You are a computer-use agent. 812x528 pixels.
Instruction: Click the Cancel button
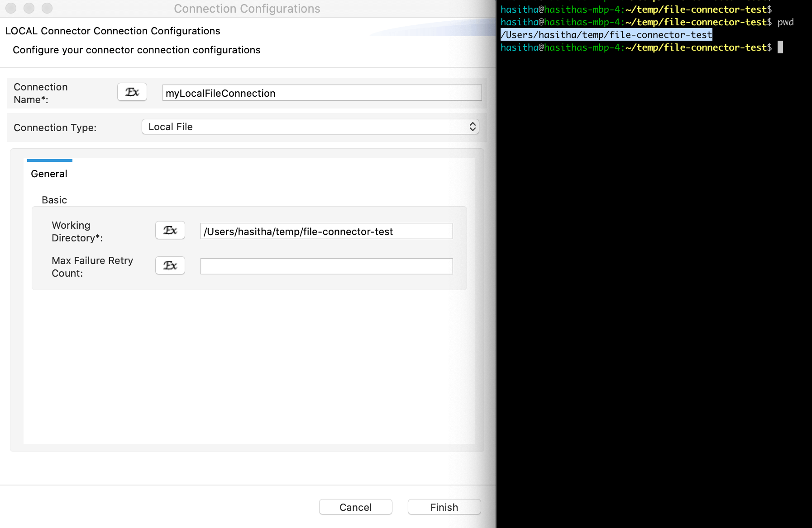(x=356, y=507)
